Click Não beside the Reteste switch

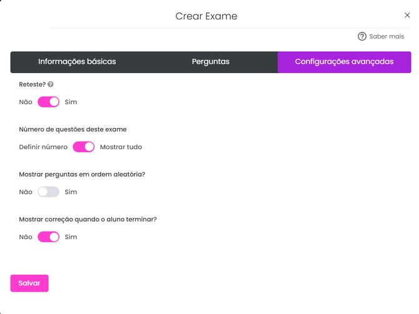[x=26, y=102]
